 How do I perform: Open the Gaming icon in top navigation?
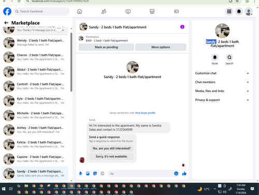pyautogui.click(x=176, y=11)
